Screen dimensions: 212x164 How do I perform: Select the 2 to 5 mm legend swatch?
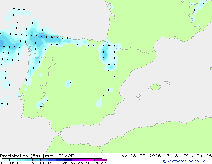(x=29, y=160)
